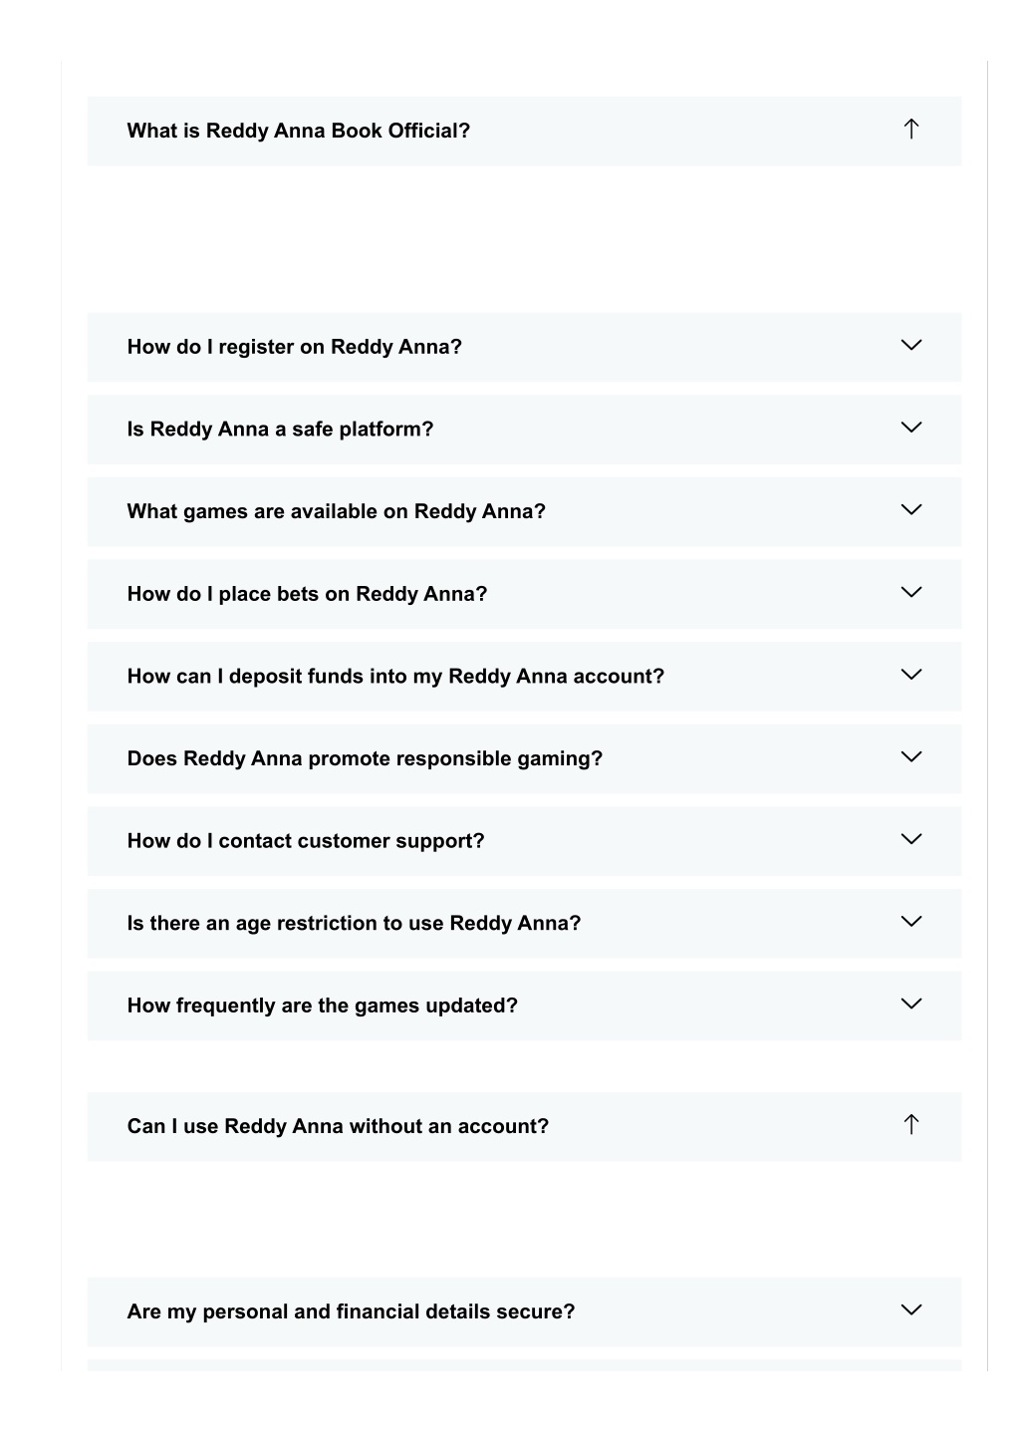The width and height of the screenshot is (1020, 1444).
Task: Expand 'How do I contact customer support?' question
Action: [524, 841]
